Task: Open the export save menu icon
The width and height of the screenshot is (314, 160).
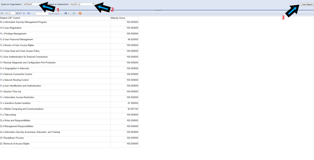Action: point(67,13)
